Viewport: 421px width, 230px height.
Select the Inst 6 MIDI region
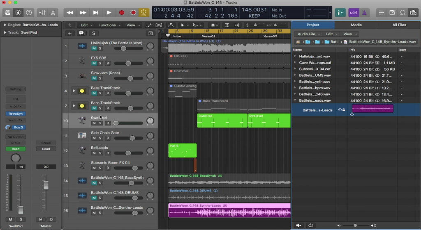tap(183, 150)
